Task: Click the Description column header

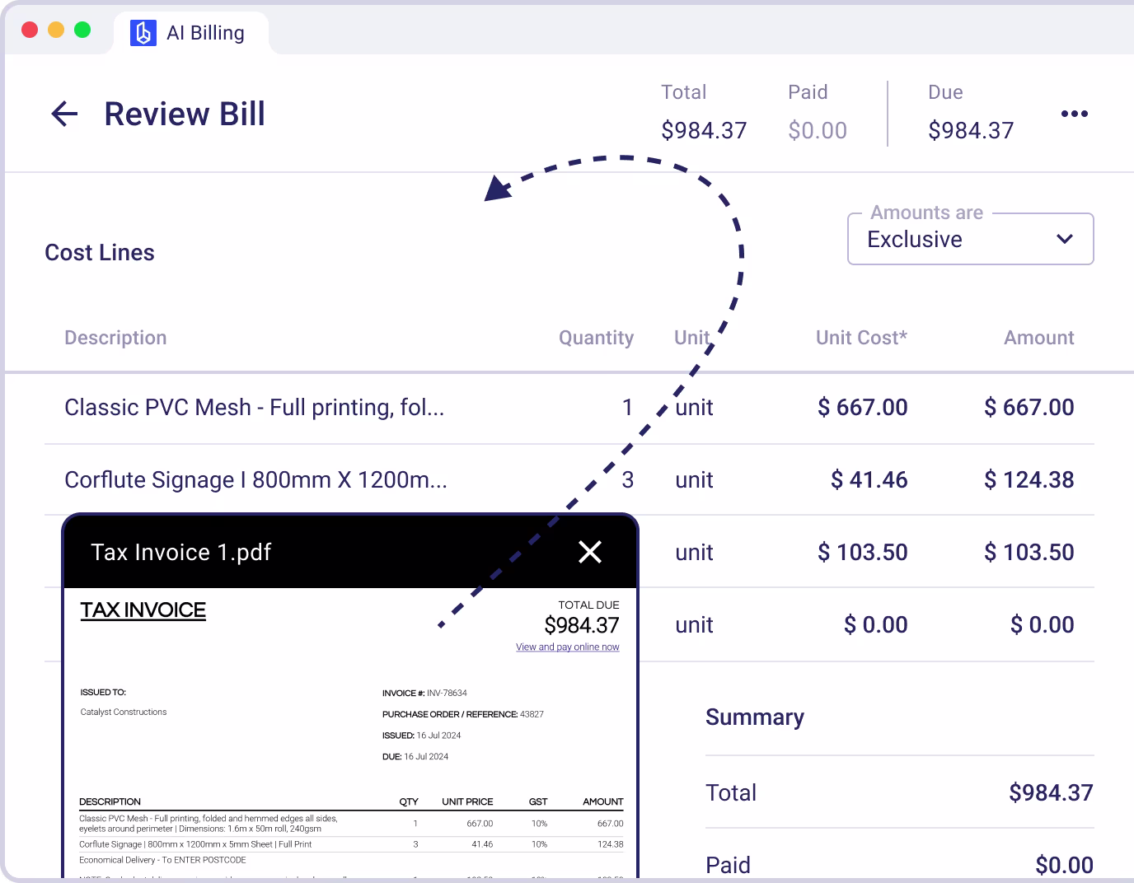Action: 115,338
